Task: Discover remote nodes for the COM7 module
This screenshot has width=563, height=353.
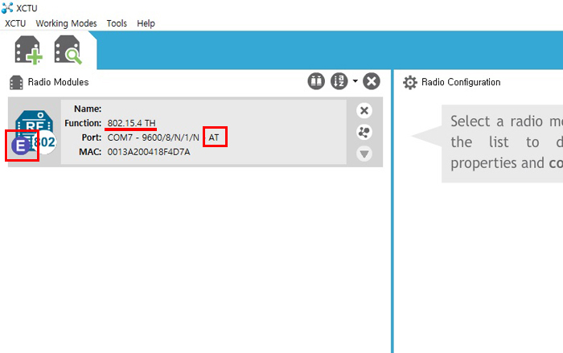Action: (x=364, y=133)
